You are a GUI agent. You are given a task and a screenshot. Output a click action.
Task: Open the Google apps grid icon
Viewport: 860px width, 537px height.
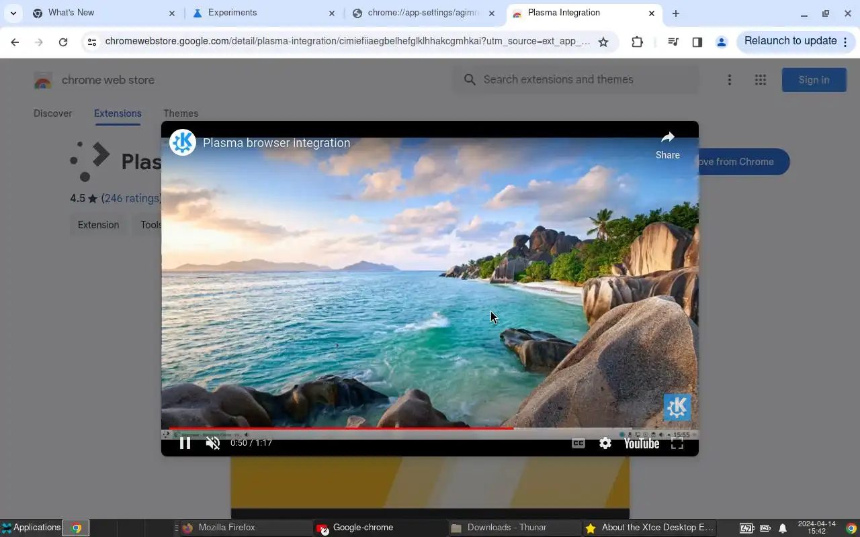click(x=761, y=80)
